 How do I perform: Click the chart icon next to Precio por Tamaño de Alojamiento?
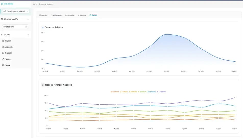coord(43,85)
